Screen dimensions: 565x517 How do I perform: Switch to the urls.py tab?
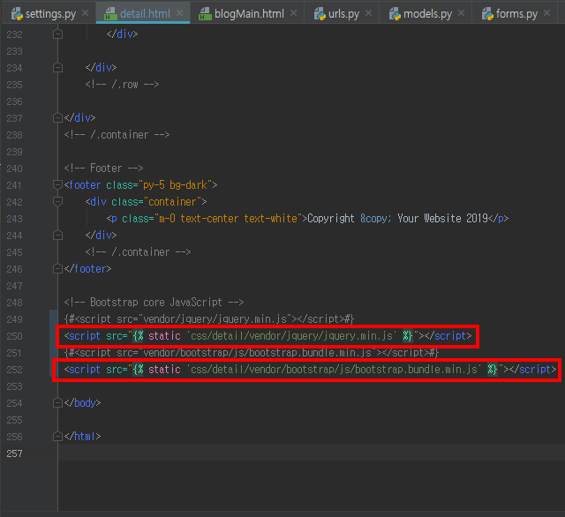point(343,14)
